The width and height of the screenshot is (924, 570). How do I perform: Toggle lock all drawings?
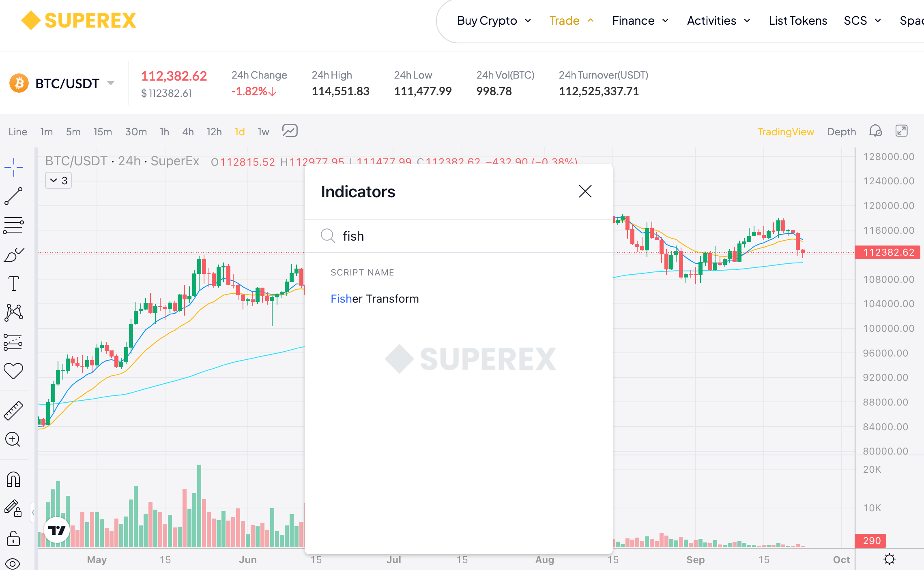pos(13,538)
